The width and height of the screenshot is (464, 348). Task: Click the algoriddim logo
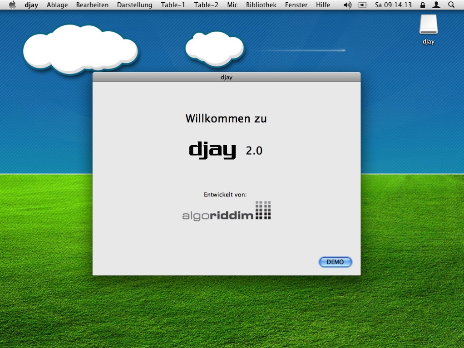(227, 211)
